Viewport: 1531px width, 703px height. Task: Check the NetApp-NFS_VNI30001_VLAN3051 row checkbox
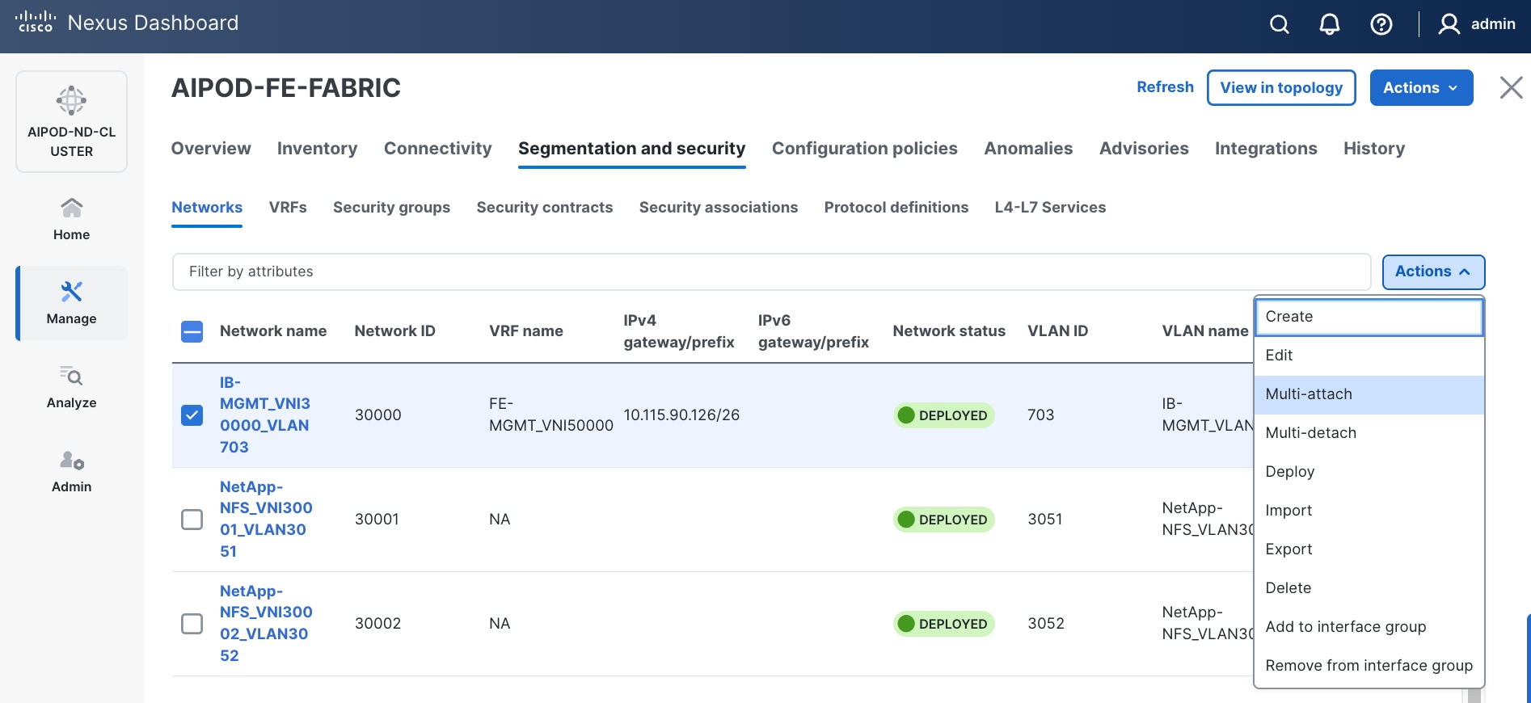[192, 520]
